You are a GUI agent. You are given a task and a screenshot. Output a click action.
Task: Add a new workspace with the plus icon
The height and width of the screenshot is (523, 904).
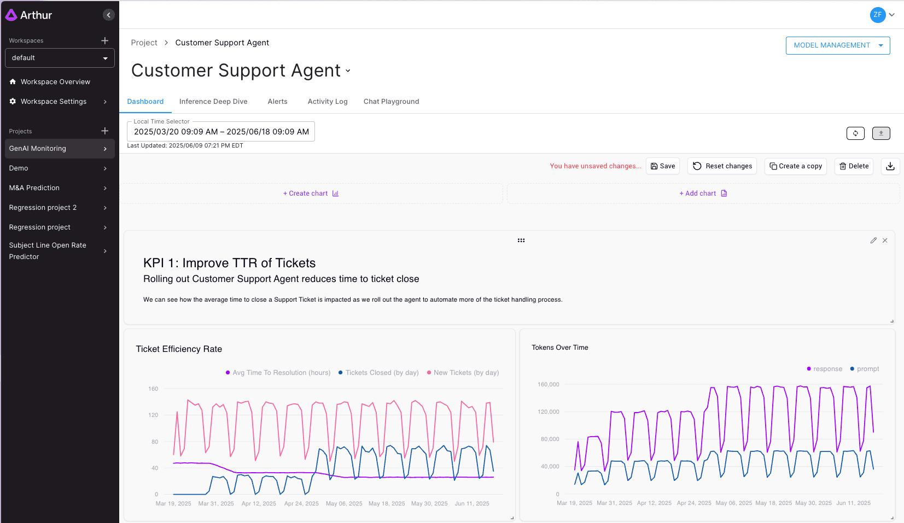click(104, 40)
